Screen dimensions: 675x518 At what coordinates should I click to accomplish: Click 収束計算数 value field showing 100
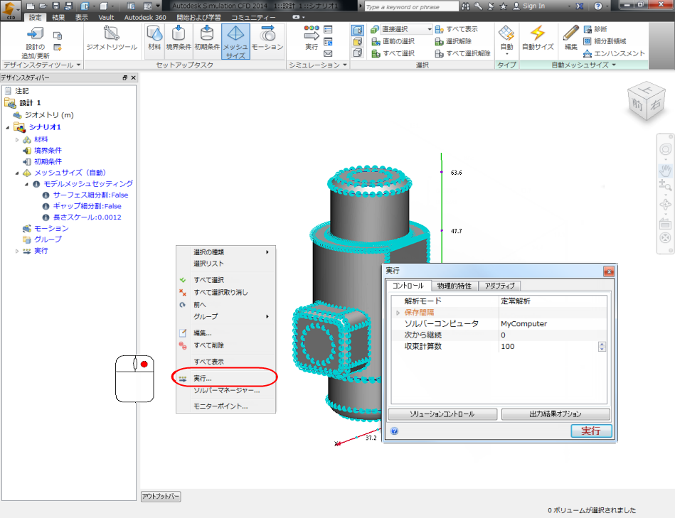(x=548, y=347)
